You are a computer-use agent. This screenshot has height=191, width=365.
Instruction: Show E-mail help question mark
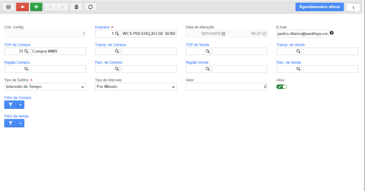pos(332,33)
